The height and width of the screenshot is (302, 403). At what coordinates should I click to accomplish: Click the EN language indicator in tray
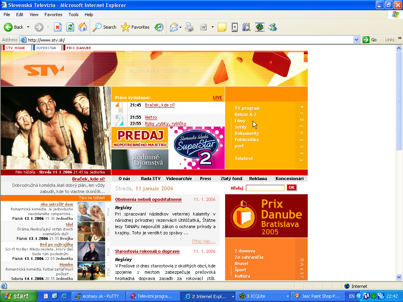[351, 296]
